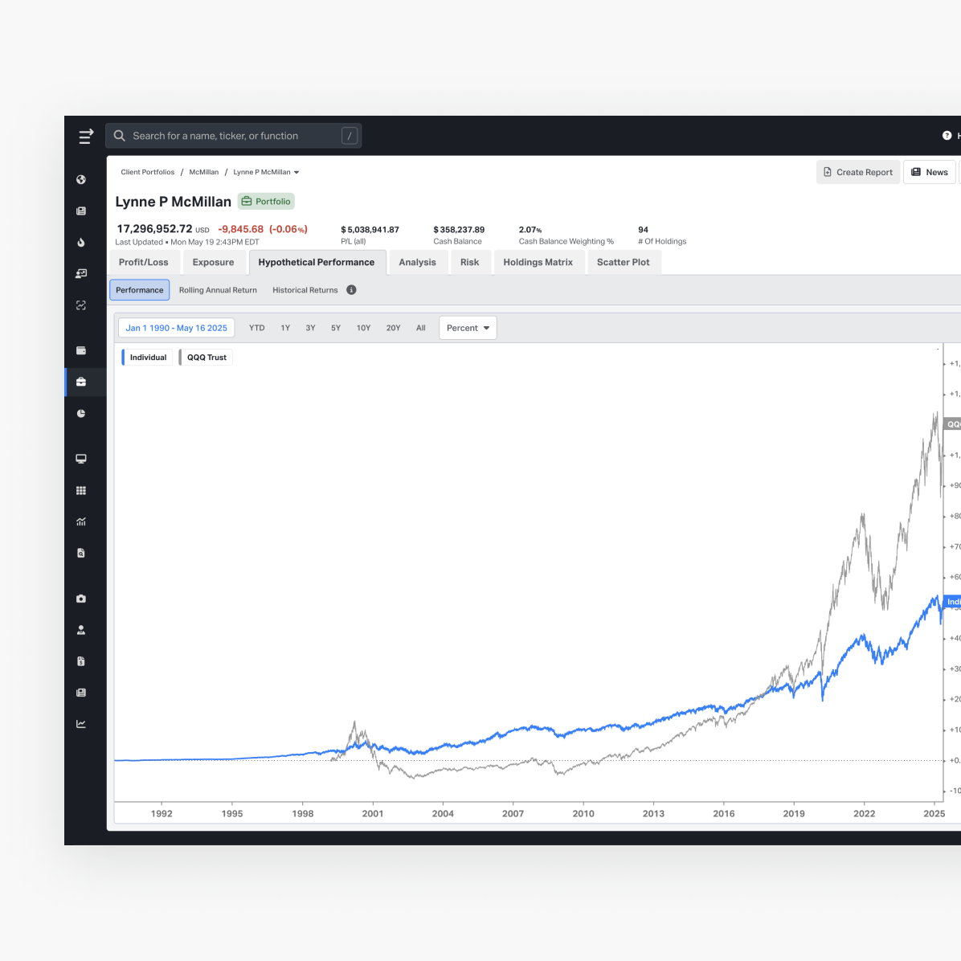Screen dimensions: 961x961
Task: Open the Jan 1 1990 - May 16 2025 date picker
Action: click(176, 328)
